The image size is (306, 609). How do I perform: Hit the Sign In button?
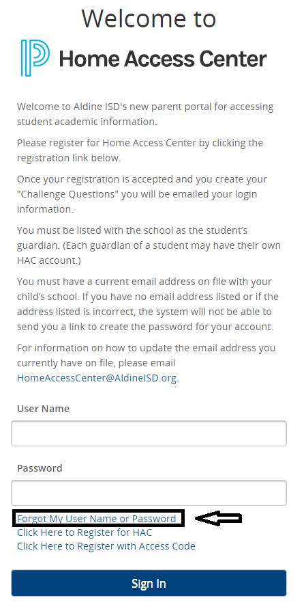point(149,583)
